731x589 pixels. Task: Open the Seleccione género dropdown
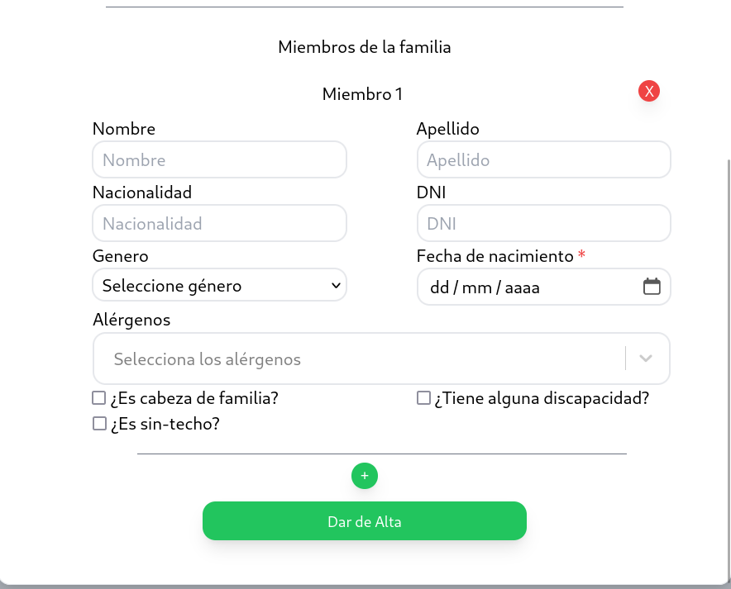pyautogui.click(x=219, y=286)
